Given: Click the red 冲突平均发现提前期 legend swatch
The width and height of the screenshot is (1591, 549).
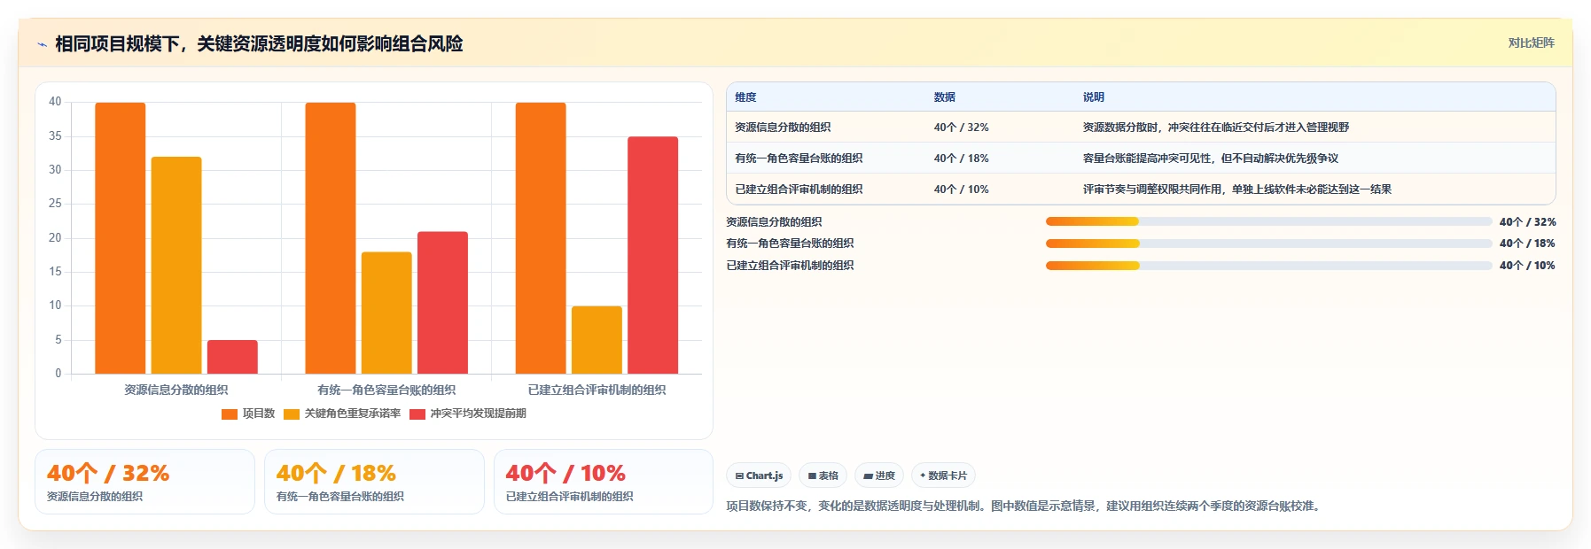Looking at the screenshot, I should (417, 414).
